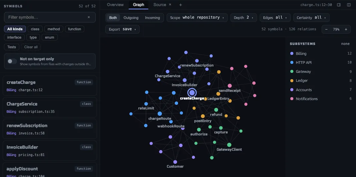
Task: Filter by Notifications subsystem in legend
Action: (321, 99)
